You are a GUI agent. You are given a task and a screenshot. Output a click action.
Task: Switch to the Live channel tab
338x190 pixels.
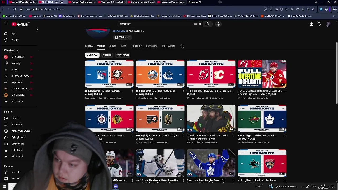tap(124, 46)
